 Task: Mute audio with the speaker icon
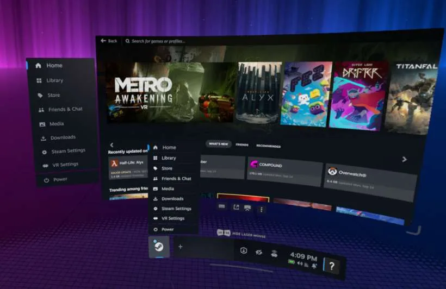[300, 263]
